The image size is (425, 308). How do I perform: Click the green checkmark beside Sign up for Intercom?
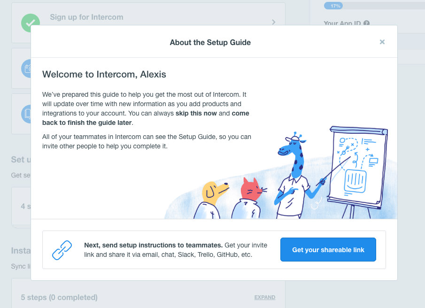pos(30,22)
